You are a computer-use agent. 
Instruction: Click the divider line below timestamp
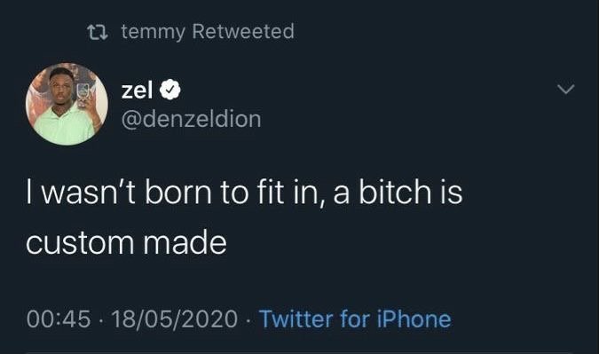pyautogui.click(x=299, y=352)
